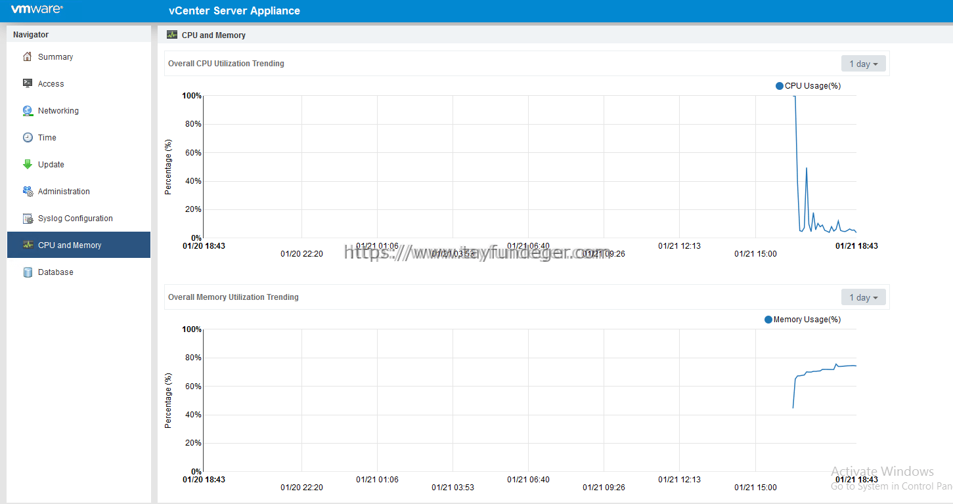Toggle Memory Usage(%) legend marker
953x504 pixels.
pos(768,320)
